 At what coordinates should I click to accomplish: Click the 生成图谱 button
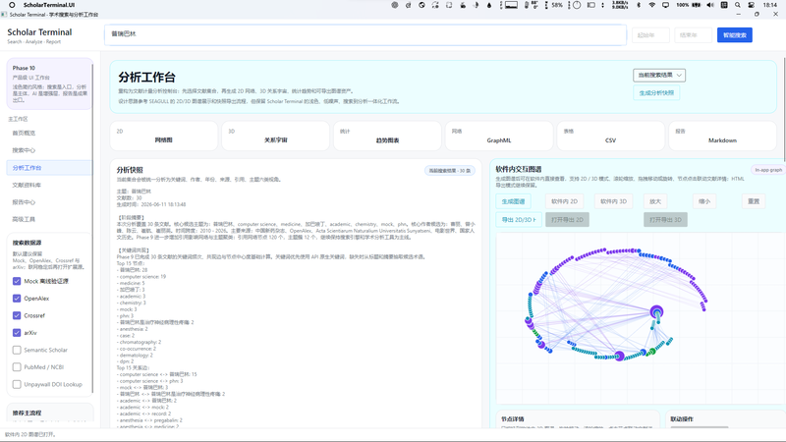[513, 201]
